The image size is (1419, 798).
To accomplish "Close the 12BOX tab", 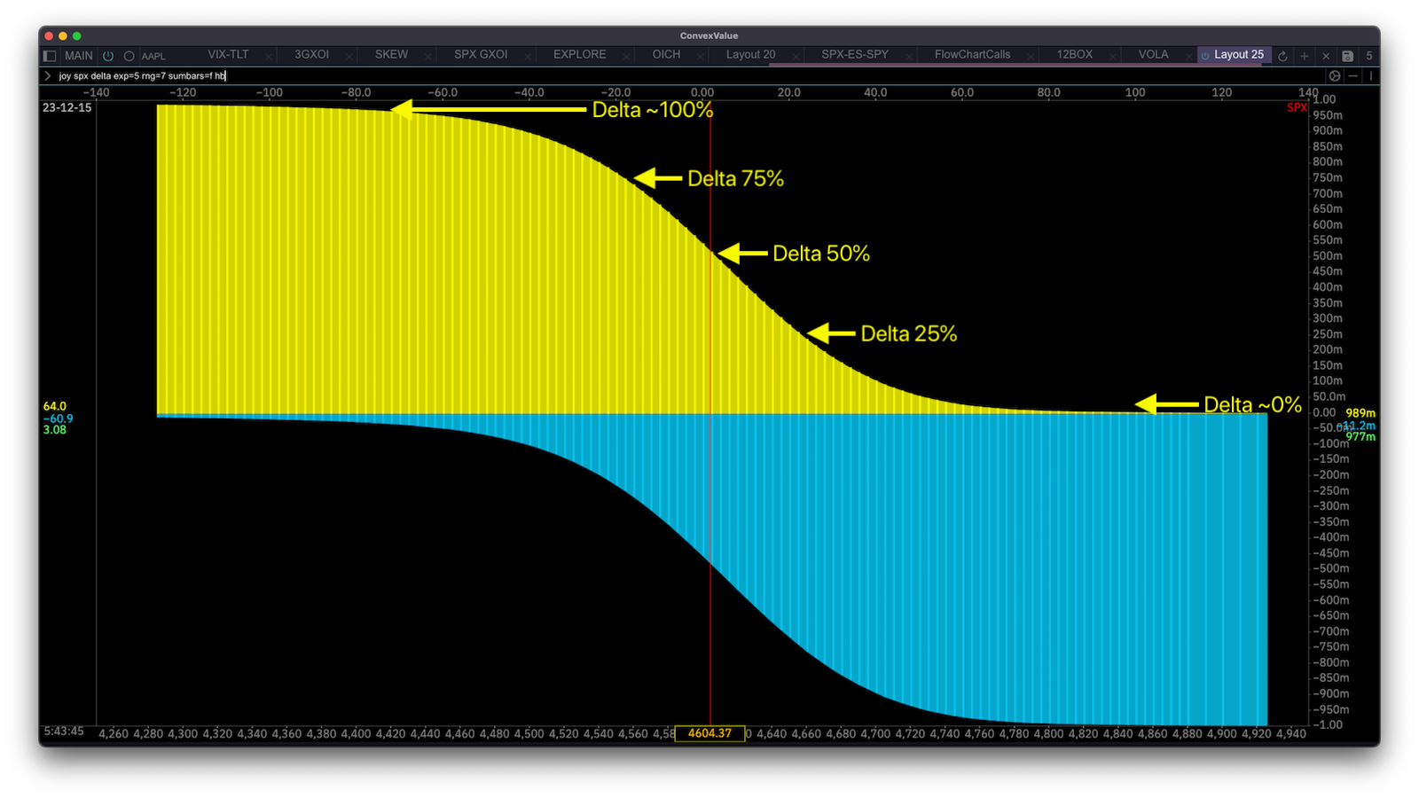I will [x=1112, y=56].
